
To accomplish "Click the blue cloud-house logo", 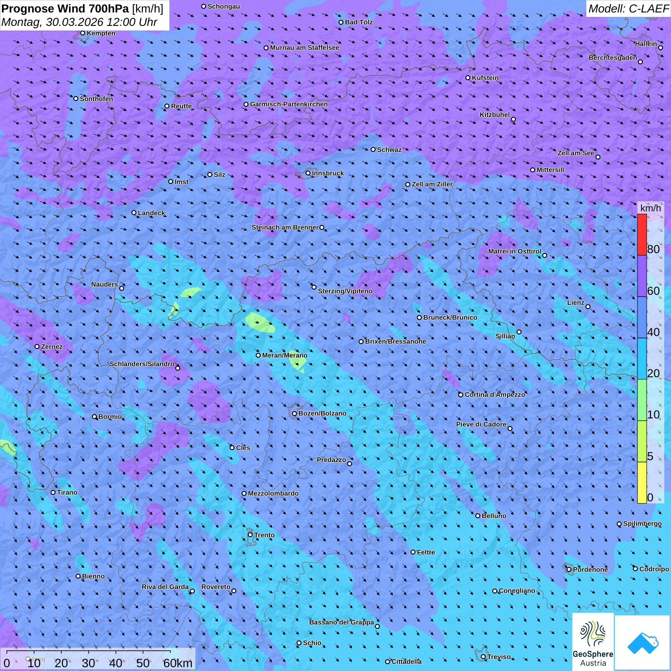I will pyautogui.click(x=642, y=643).
